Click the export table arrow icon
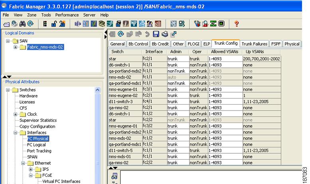The width and height of the screenshot is (310, 184). click(x=174, y=34)
